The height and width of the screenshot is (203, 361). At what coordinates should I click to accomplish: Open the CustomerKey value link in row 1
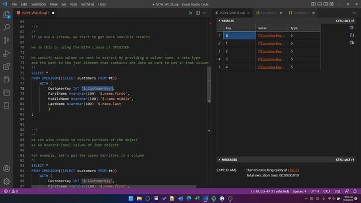pos(271,36)
